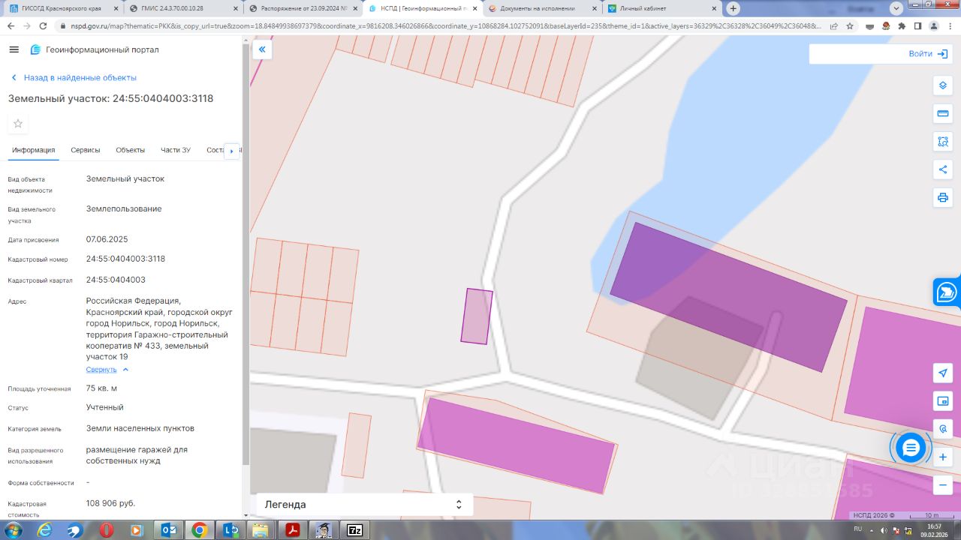Click the Войти login button
Viewport: 961px width, 540px height.
coord(929,54)
